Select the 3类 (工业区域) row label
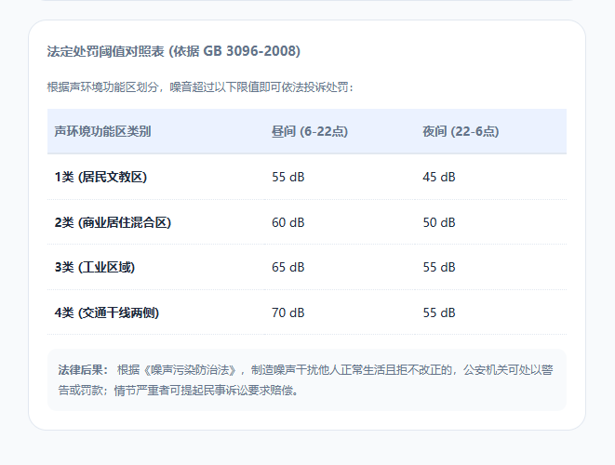The image size is (615, 465). pyautogui.click(x=94, y=267)
